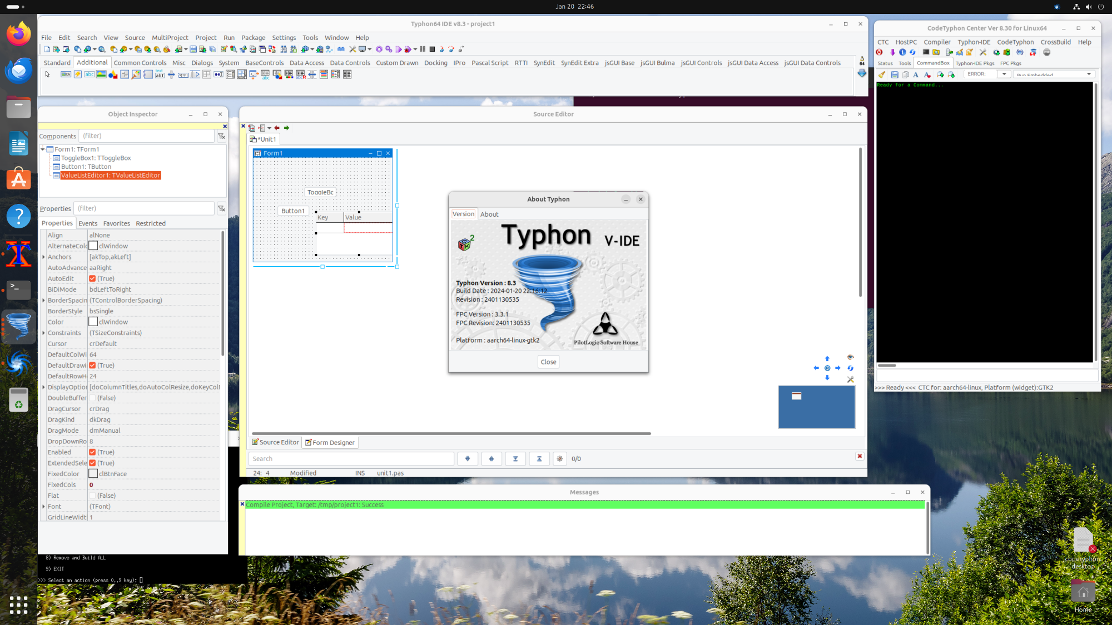Expand the Constraints property
1112x625 pixels.
[43, 333]
